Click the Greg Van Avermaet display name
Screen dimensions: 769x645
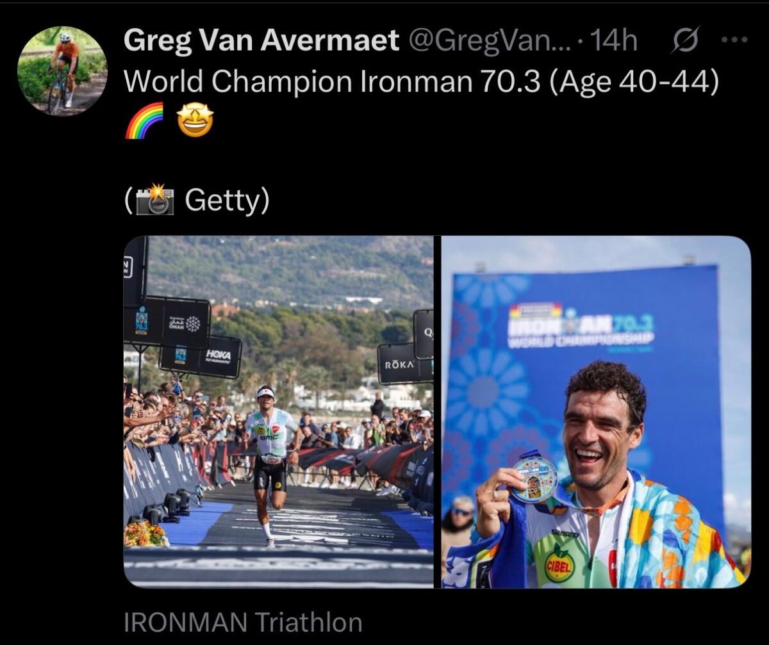pos(261,42)
